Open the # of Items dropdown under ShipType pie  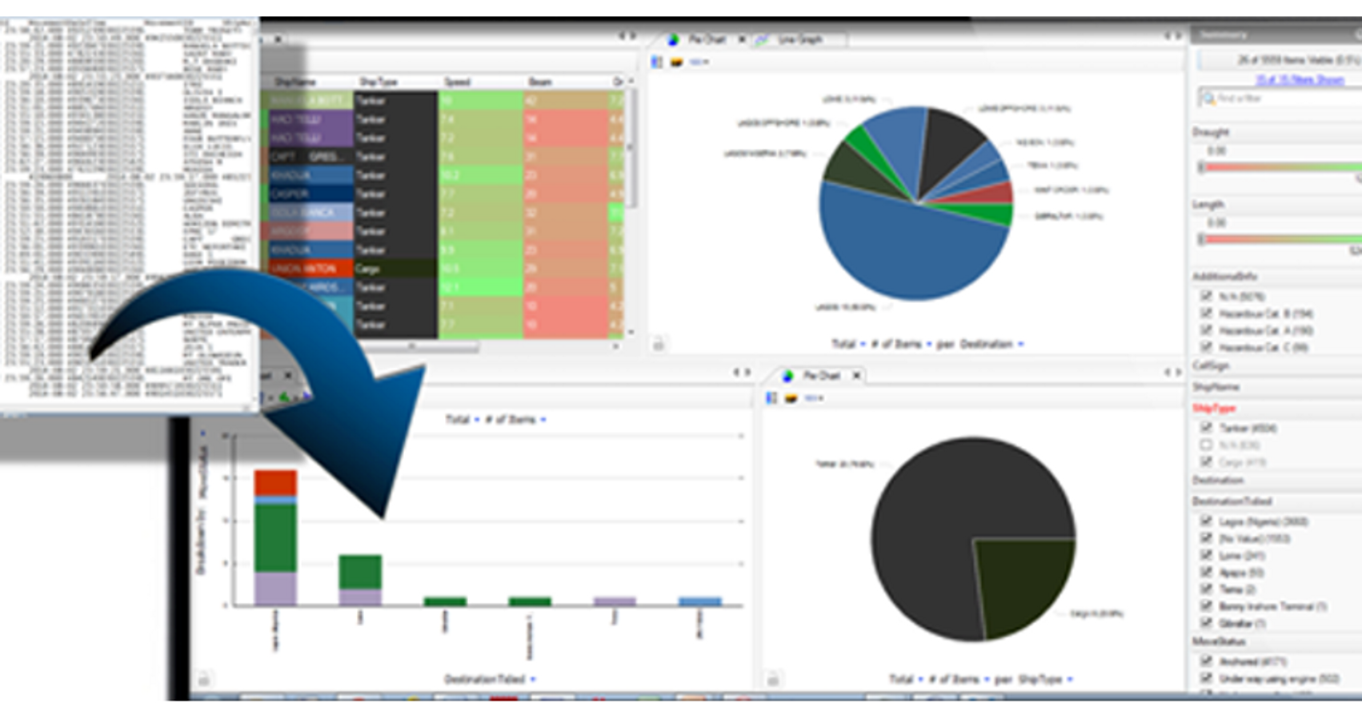pos(959,679)
